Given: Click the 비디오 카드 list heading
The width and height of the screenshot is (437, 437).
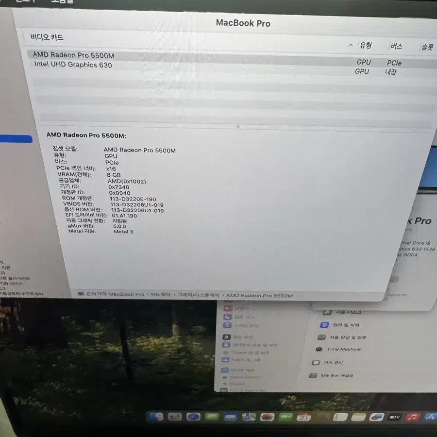Looking at the screenshot, I should coord(47,37).
